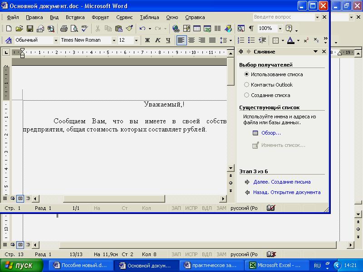Open the Слияние task pane menu arrow
363x272 pixels.
315,52
